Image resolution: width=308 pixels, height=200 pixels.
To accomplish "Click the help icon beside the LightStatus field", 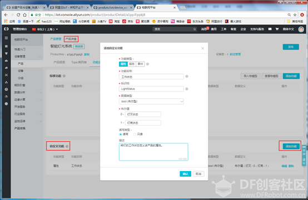I will coord(187,89).
